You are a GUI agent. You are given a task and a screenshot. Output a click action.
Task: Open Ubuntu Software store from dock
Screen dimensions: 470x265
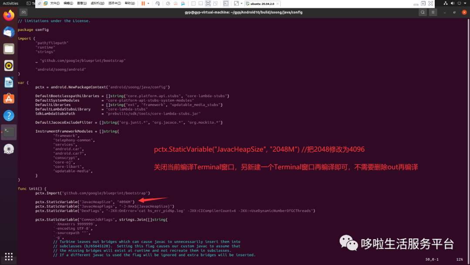pyautogui.click(x=9, y=99)
